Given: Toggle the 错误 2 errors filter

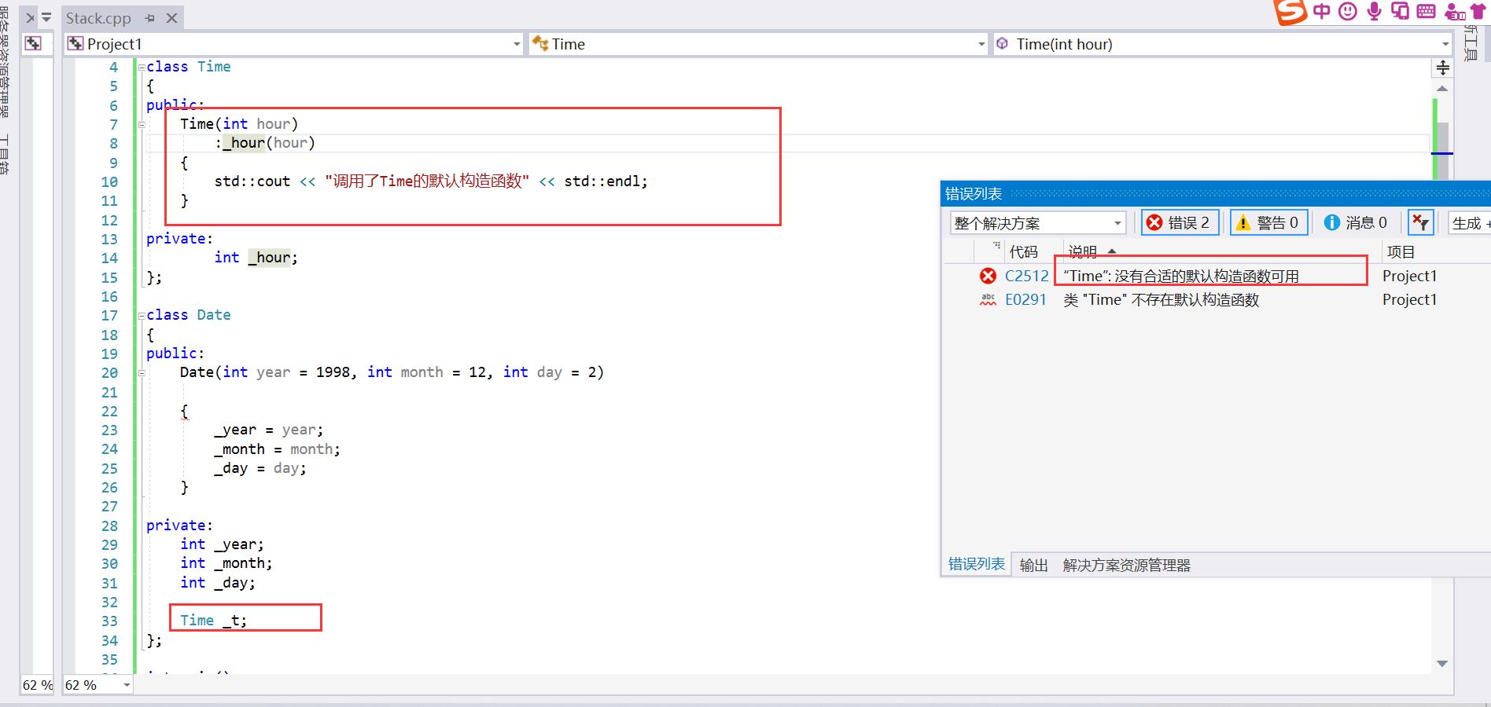Looking at the screenshot, I should point(1179,223).
